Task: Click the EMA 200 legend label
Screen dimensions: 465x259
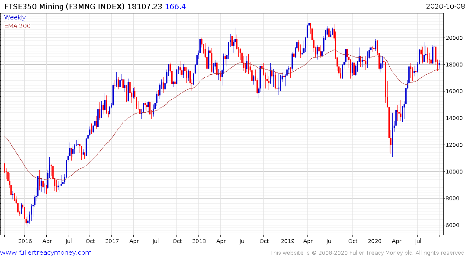Action: (x=17, y=26)
